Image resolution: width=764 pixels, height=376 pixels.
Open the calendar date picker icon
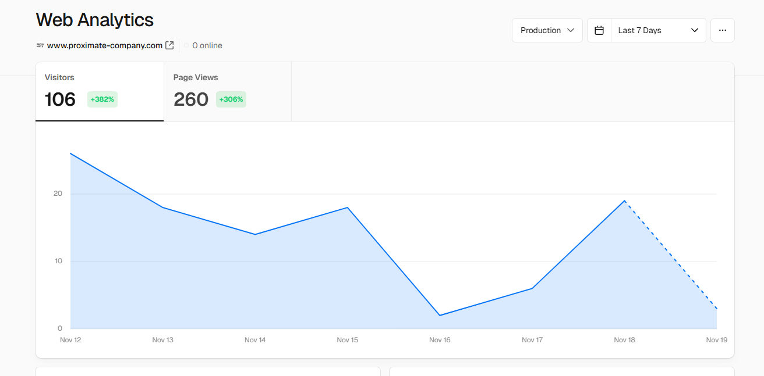pos(599,30)
